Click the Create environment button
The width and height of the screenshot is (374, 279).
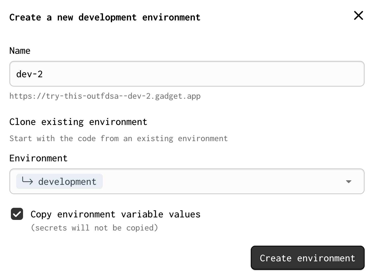[x=307, y=258]
